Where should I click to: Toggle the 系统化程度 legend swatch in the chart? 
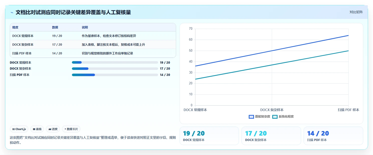pyautogui.click(x=275, y=117)
